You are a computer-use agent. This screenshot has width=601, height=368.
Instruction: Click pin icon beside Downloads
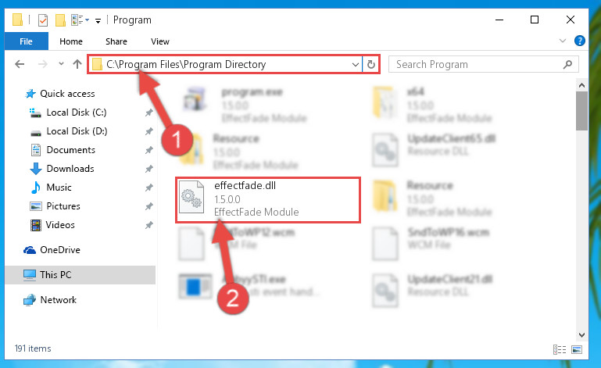tap(149, 169)
